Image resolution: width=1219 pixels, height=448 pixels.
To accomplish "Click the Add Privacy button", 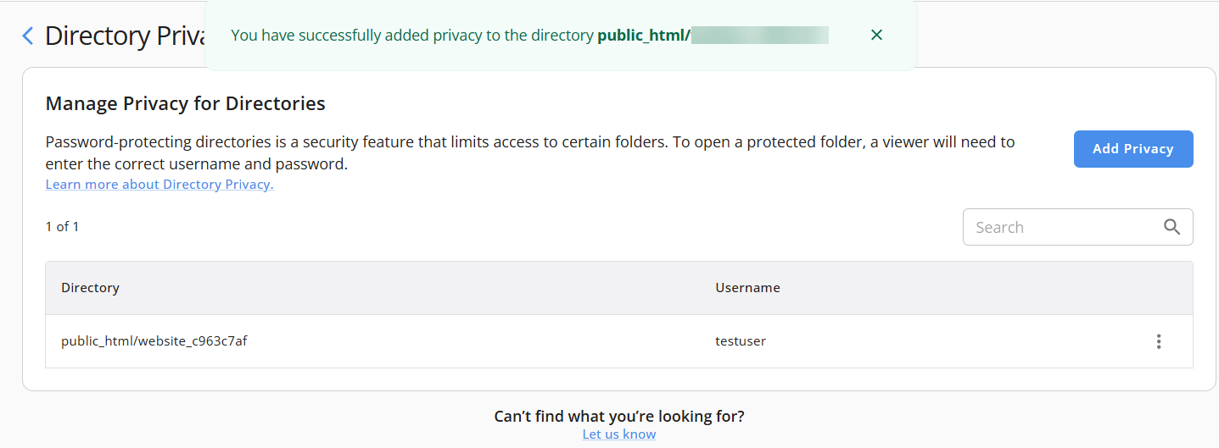I will 1133,149.
